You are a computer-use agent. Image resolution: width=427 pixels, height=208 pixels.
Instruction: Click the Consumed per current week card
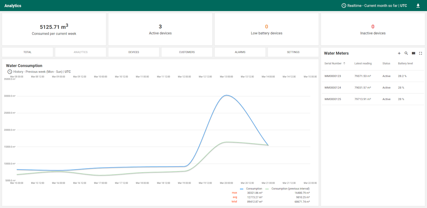54,29
